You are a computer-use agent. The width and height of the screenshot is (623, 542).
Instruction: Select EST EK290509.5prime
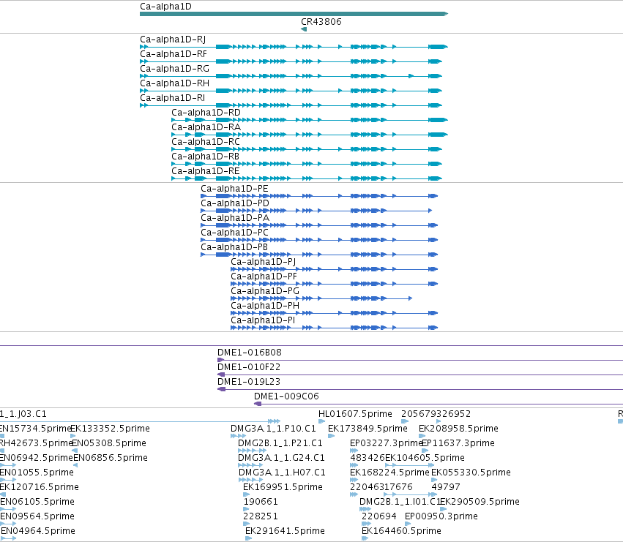pos(480,502)
